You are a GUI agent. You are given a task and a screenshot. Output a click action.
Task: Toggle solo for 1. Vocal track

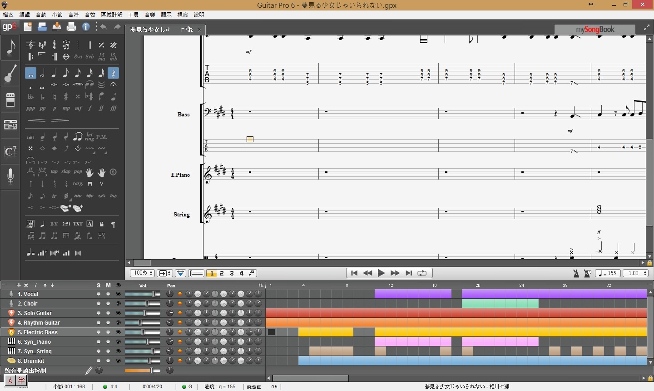pyautogui.click(x=99, y=294)
